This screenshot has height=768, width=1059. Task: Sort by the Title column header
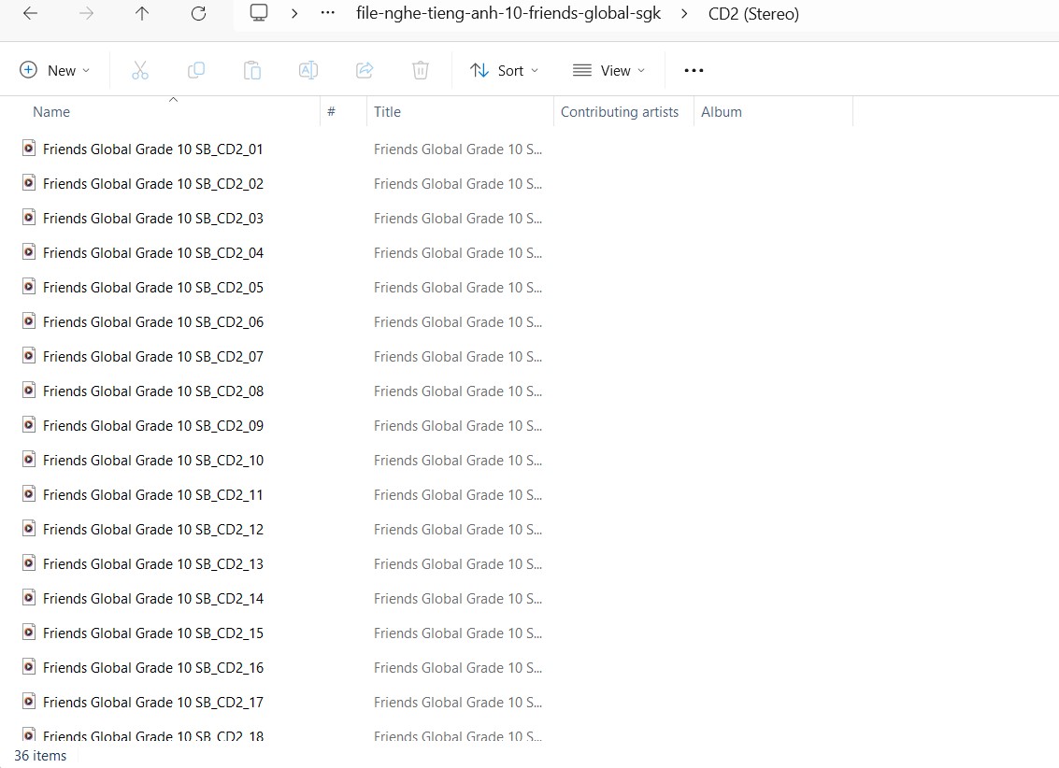click(387, 111)
